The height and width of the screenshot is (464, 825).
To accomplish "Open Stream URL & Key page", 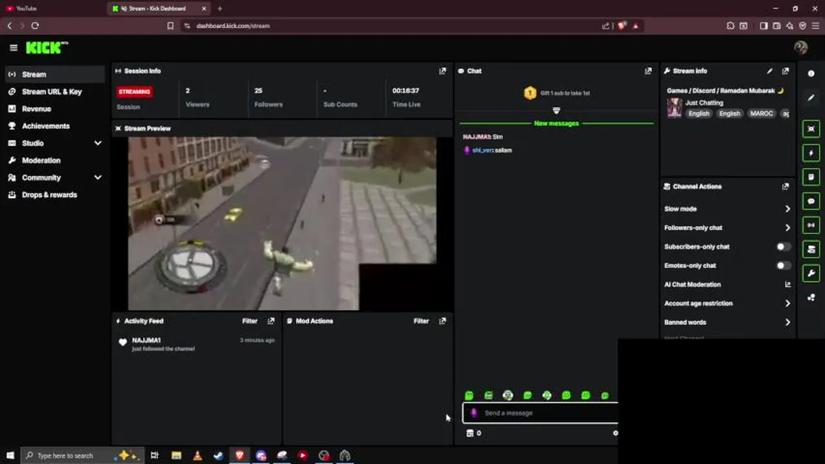I will 54,92.
